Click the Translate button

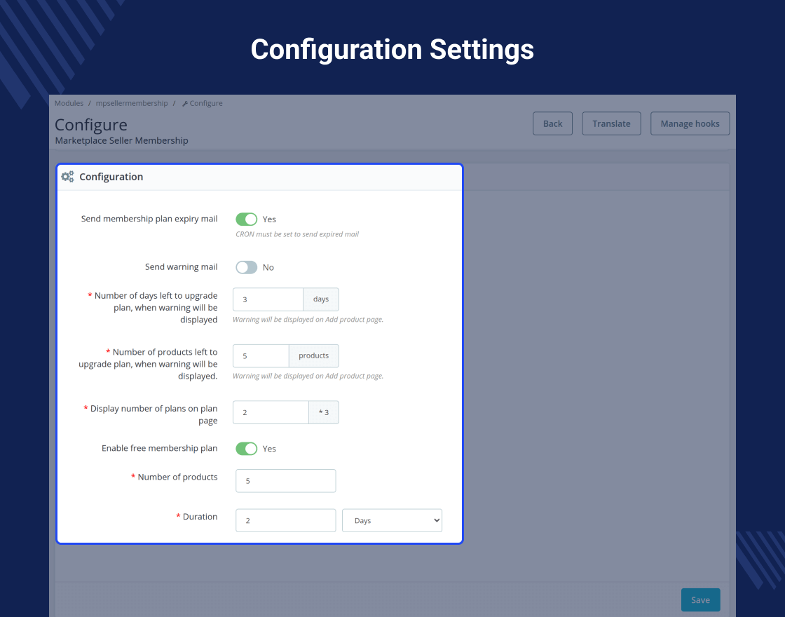pyautogui.click(x=611, y=123)
